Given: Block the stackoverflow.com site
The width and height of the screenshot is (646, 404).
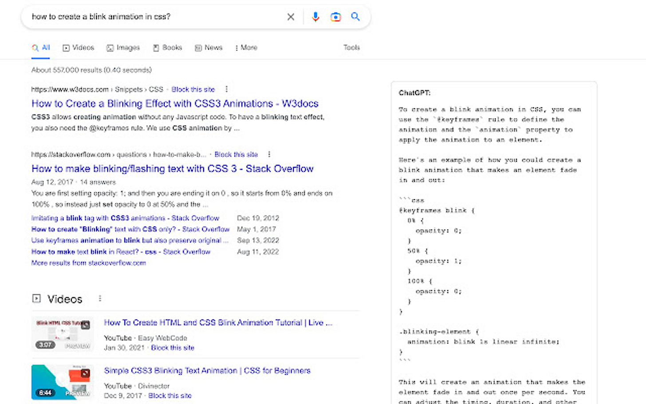Looking at the screenshot, I should click(236, 154).
